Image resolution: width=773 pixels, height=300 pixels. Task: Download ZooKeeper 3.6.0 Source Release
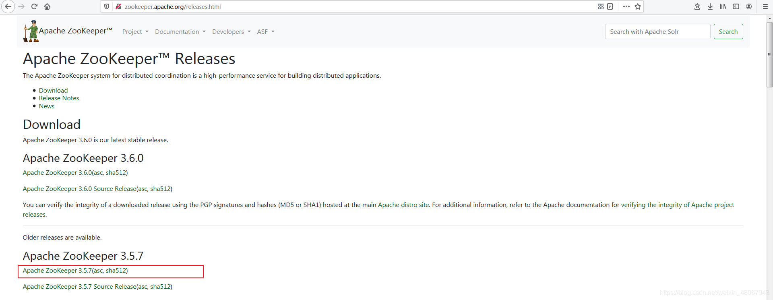pyautogui.click(x=79, y=189)
